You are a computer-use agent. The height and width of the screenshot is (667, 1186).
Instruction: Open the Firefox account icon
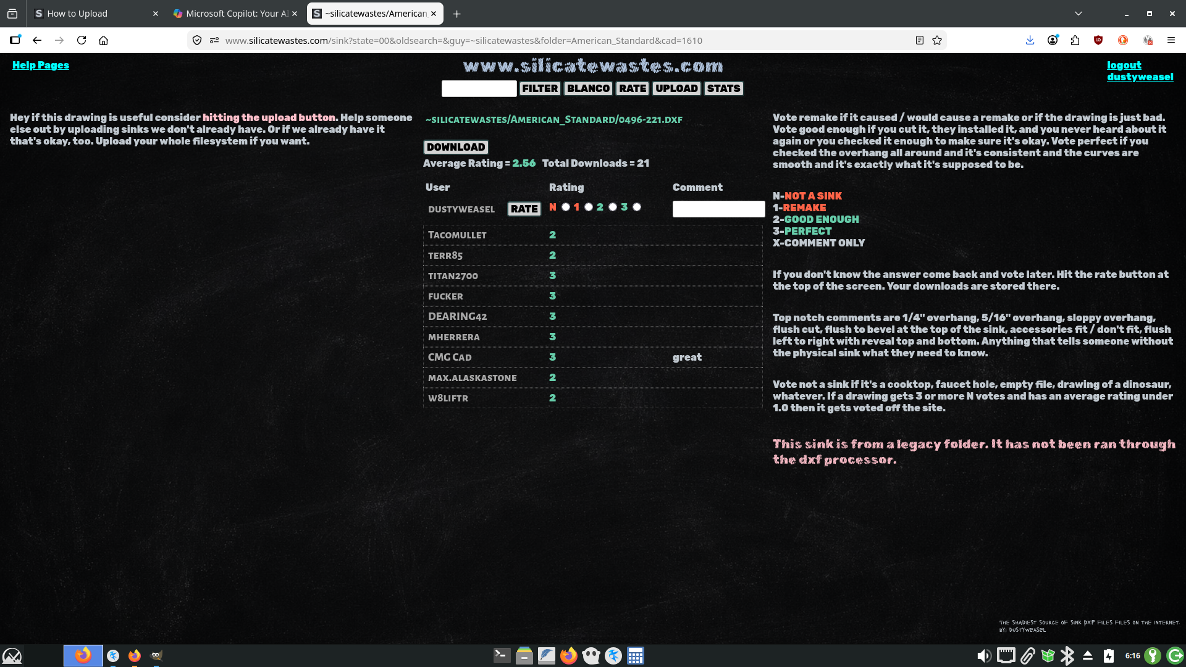point(1053,40)
